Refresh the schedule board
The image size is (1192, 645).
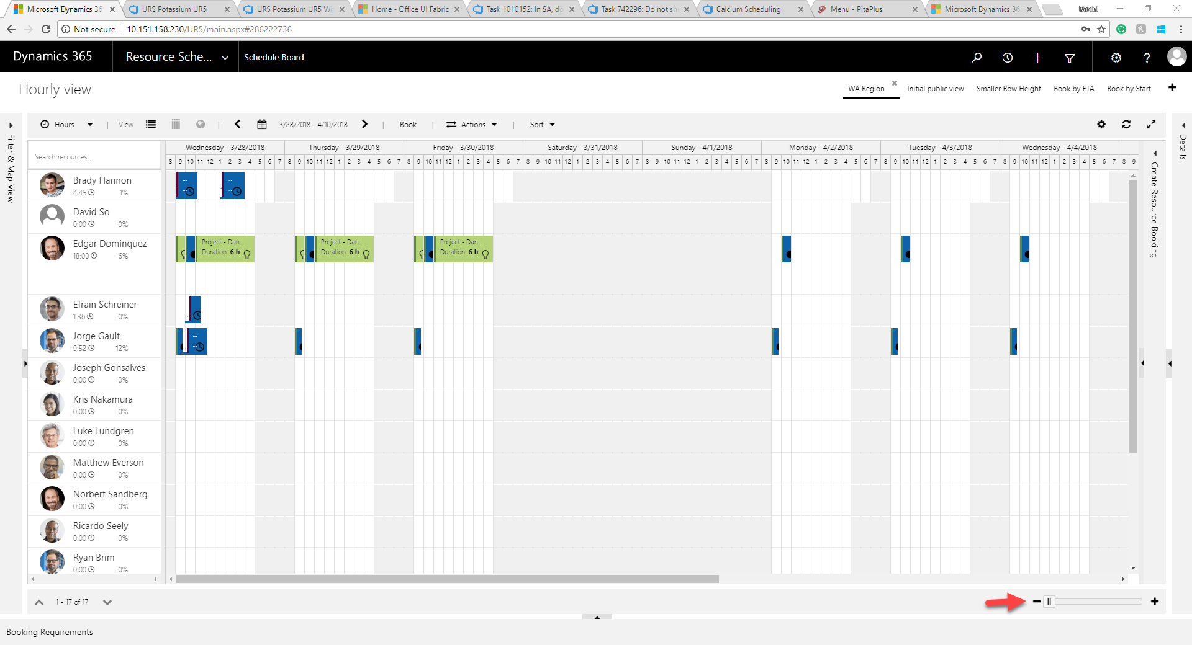1126,124
